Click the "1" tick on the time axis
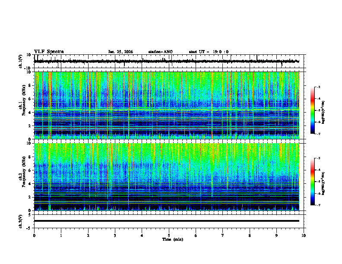 (x=61, y=236)
